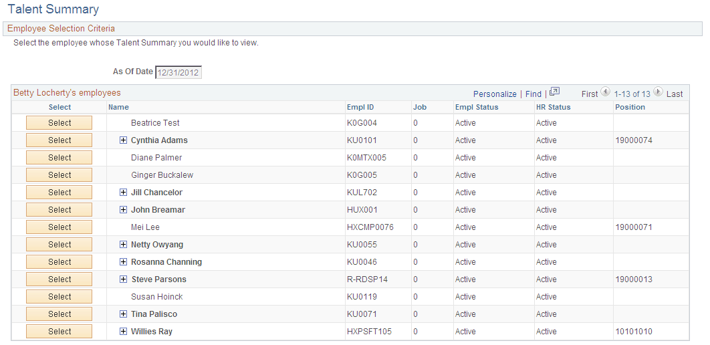Click position number 19000074
This screenshot has width=710, height=345.
(x=634, y=140)
